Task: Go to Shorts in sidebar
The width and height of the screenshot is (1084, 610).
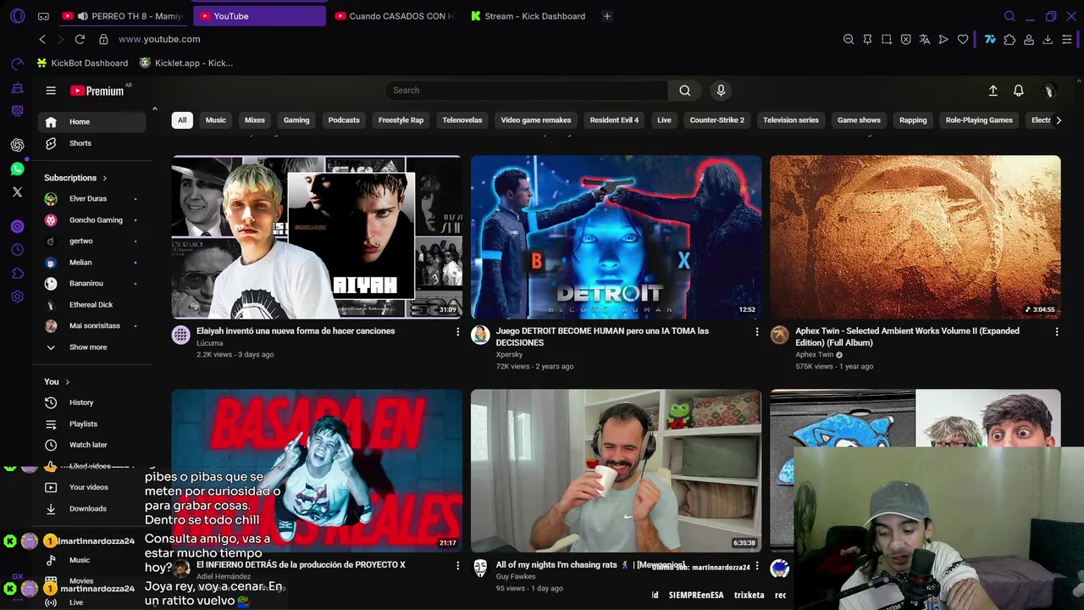Action: [x=91, y=143]
